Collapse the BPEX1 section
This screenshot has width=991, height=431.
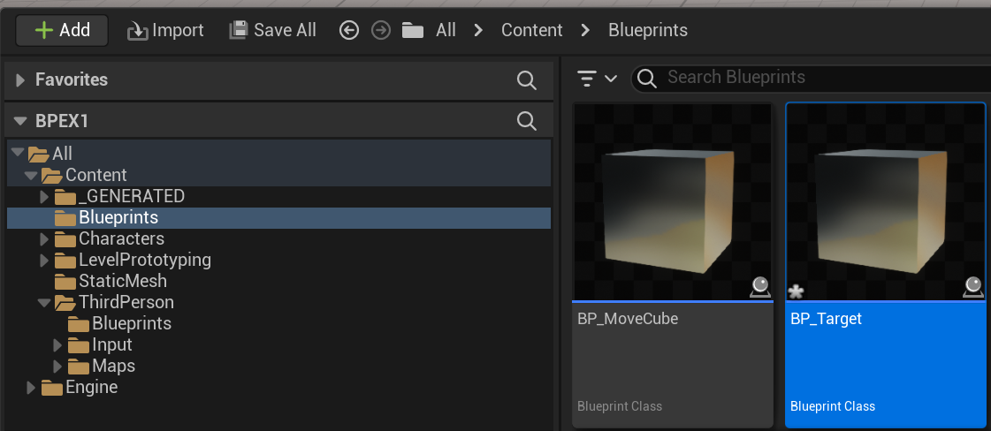point(20,120)
